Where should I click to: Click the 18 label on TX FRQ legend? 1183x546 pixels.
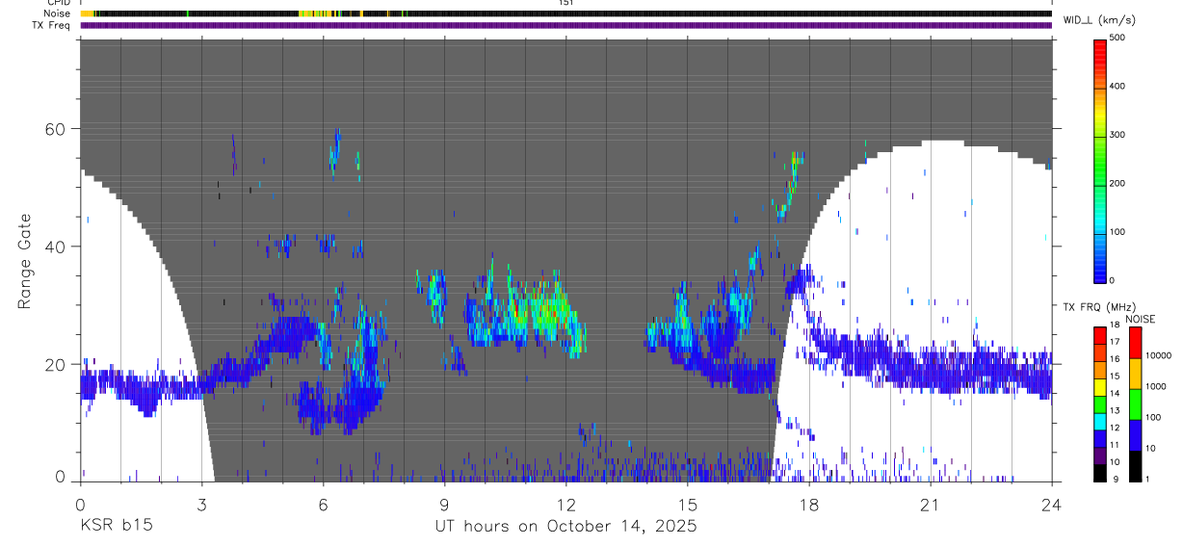coord(1114,325)
